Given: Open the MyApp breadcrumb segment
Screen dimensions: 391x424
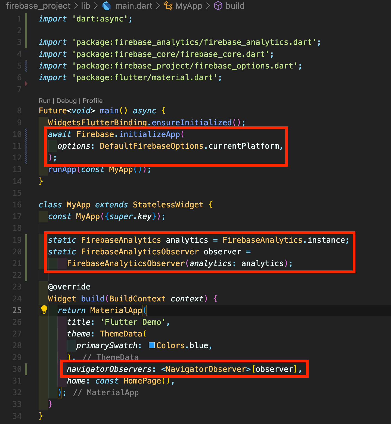Looking at the screenshot, I should (x=189, y=6).
